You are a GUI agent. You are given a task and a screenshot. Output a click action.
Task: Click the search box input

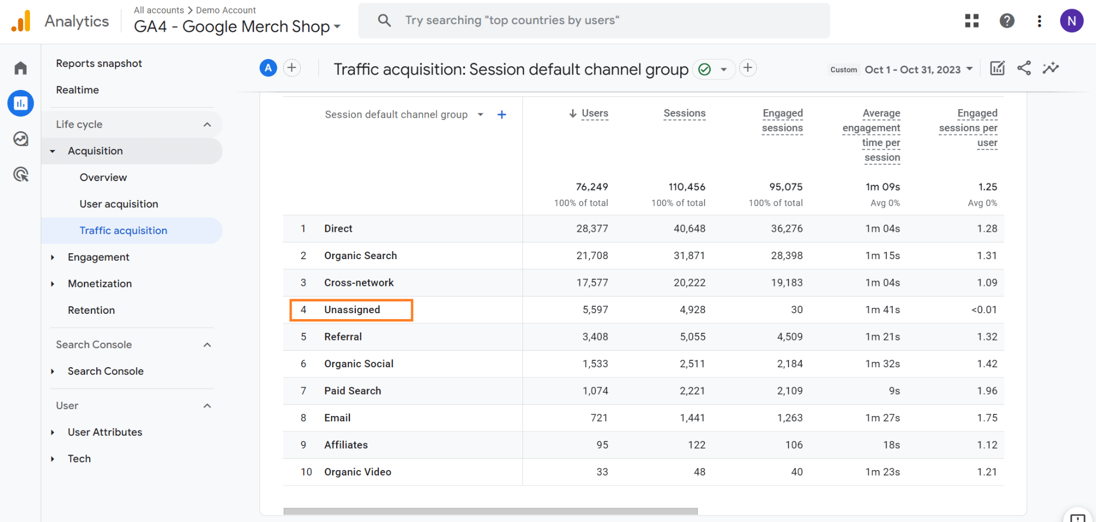pyautogui.click(x=594, y=20)
